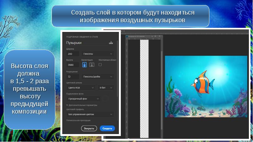
Task: Click the save preset icon next to Пузырьки
Action: click(x=111, y=42)
